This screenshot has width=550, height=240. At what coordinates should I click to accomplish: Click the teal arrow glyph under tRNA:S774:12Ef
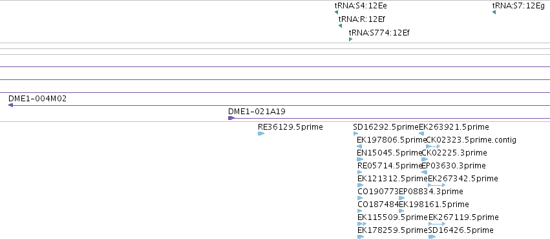(x=350, y=39)
